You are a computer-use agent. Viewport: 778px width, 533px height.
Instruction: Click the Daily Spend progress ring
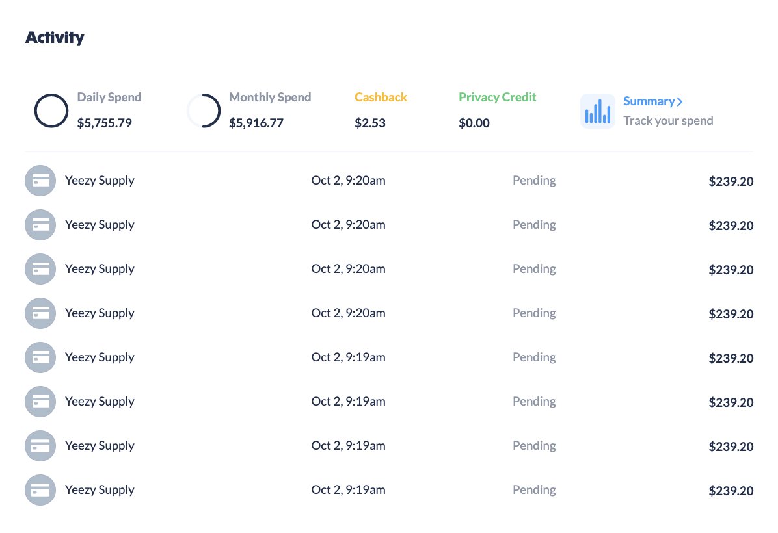(51, 110)
